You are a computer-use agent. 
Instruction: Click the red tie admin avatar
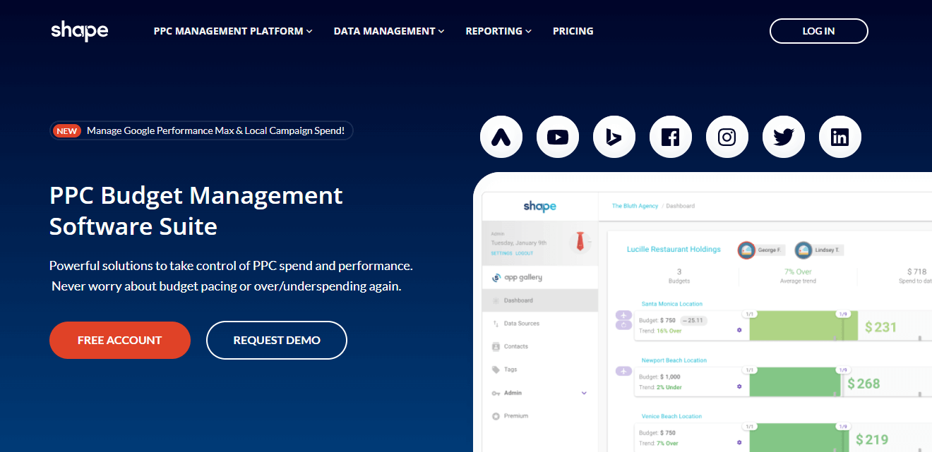580,242
